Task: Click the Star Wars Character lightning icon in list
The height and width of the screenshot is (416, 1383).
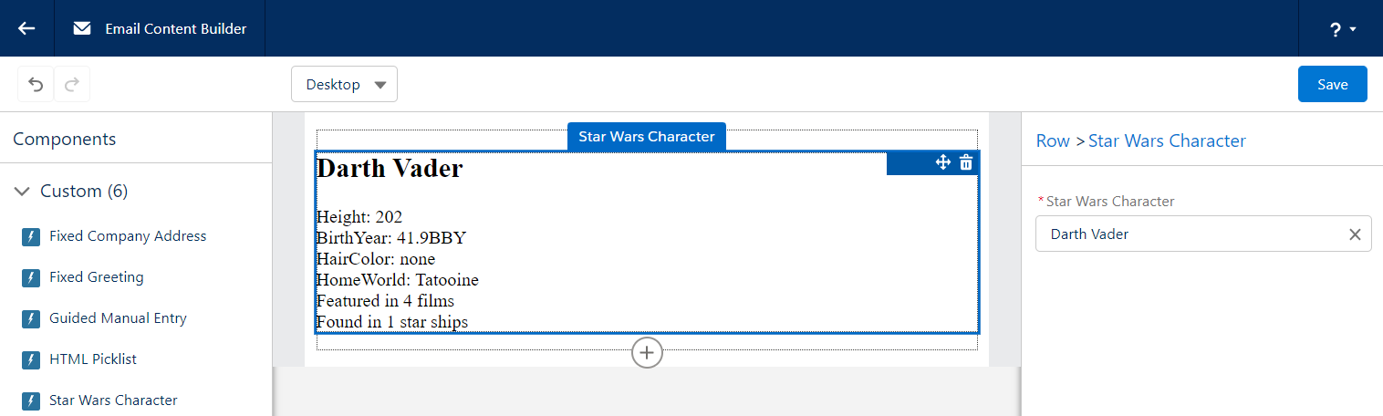Action: pos(31,400)
